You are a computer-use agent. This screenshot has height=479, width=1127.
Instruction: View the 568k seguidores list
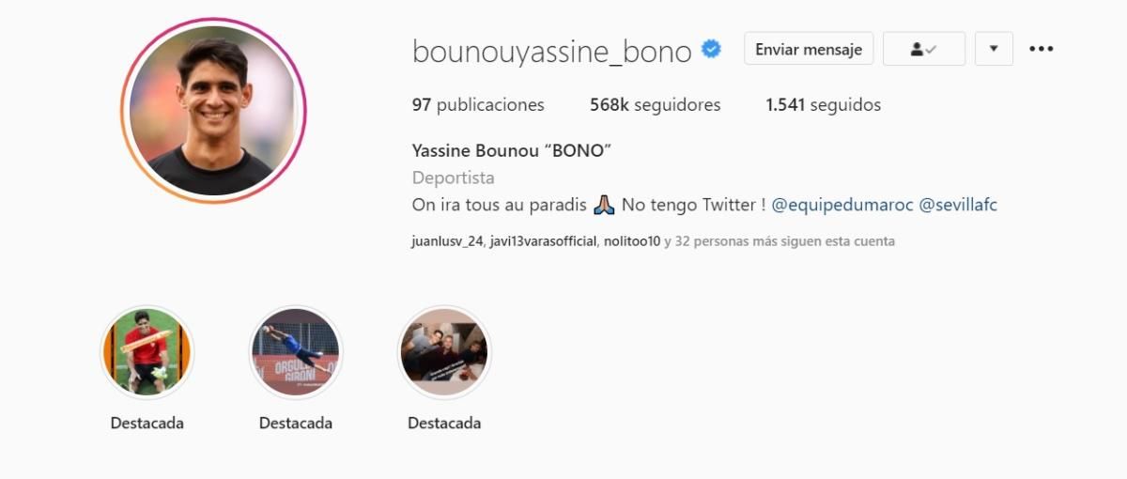coord(656,105)
